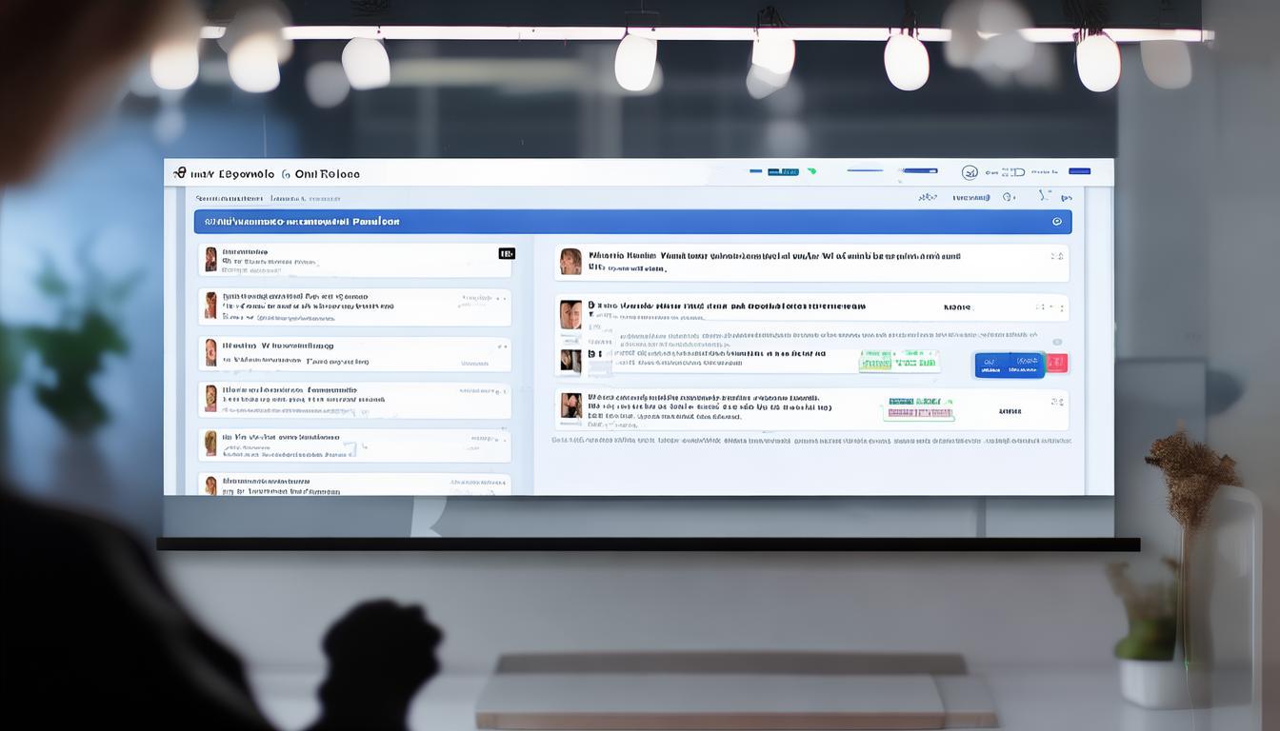Open the text dropdown in the secondary toolbar
Screen dimensions: 1280x731
tap(970, 198)
